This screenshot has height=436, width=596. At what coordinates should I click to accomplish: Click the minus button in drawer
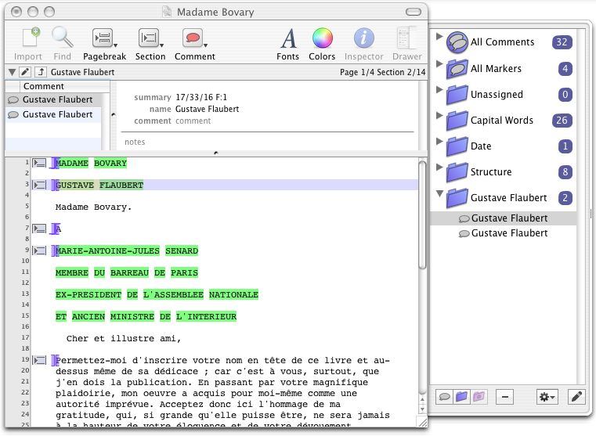click(505, 397)
